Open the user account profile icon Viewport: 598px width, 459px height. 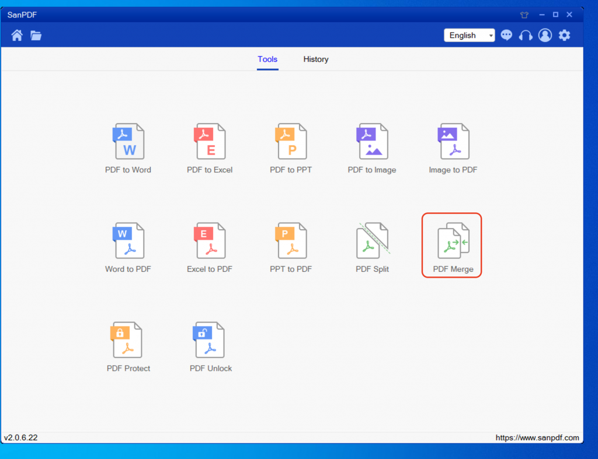pos(545,36)
